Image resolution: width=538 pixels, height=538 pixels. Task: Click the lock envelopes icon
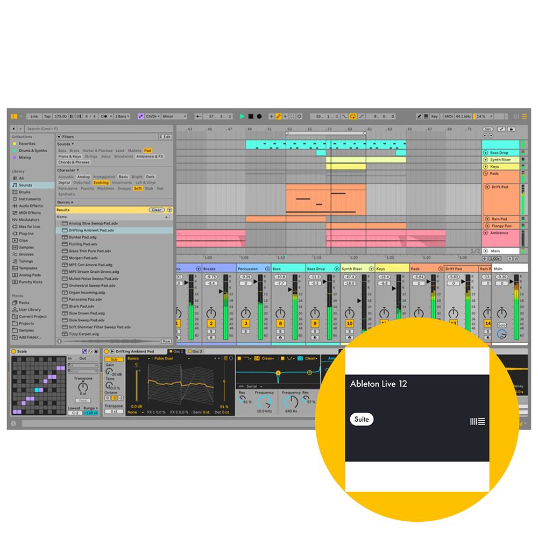(511, 129)
